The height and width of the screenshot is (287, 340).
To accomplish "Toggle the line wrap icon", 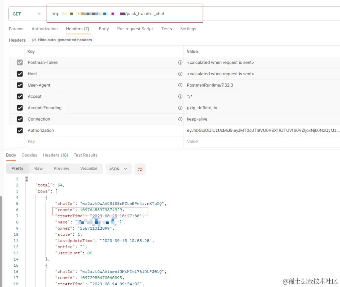I will [140, 169].
